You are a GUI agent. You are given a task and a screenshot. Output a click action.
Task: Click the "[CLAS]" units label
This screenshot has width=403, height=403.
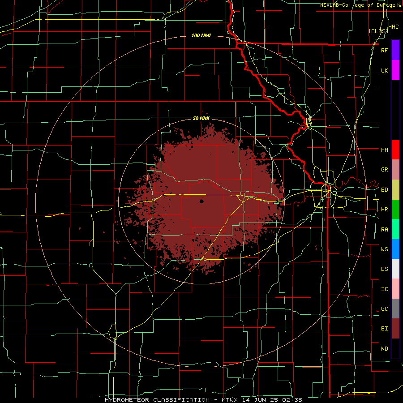pos(378,31)
